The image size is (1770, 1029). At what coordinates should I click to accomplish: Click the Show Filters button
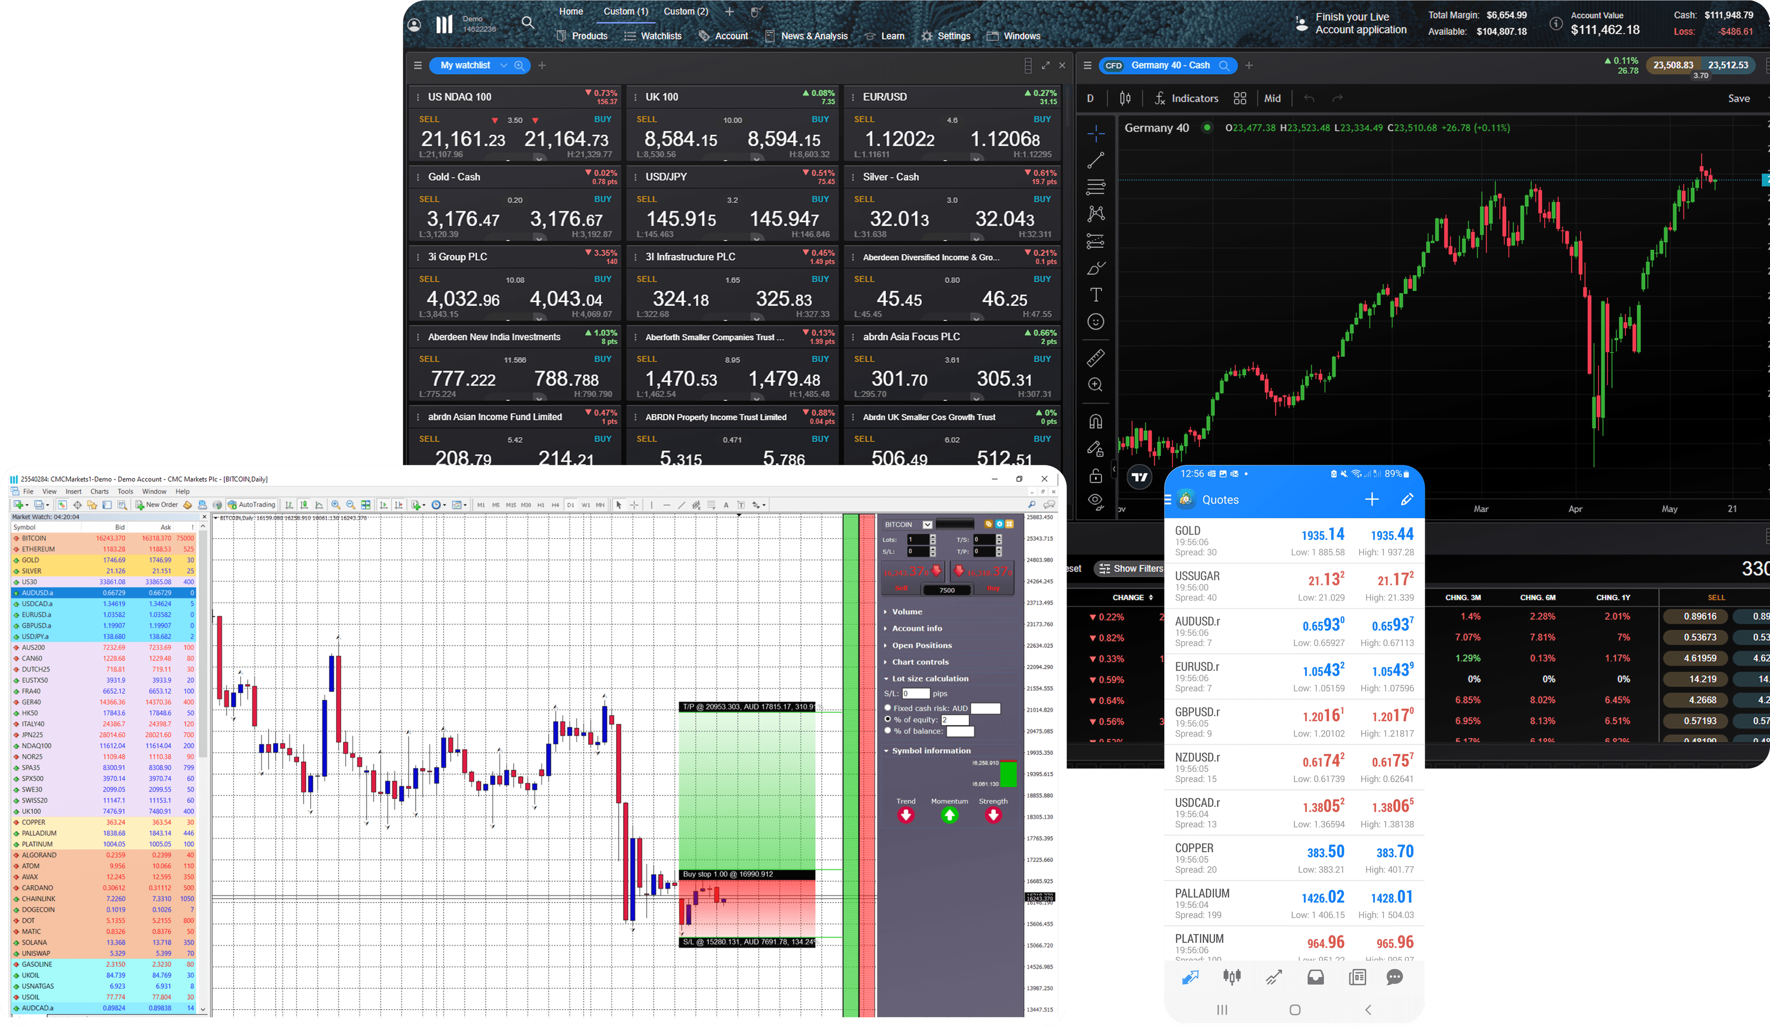pyautogui.click(x=1131, y=568)
